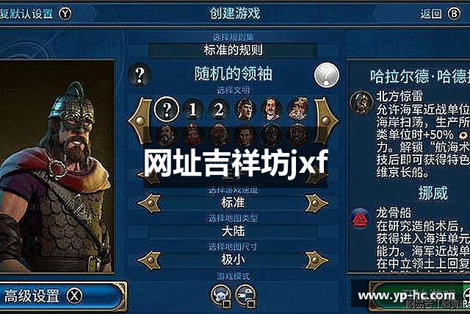Choose leader pool slot number 1

click(192, 109)
